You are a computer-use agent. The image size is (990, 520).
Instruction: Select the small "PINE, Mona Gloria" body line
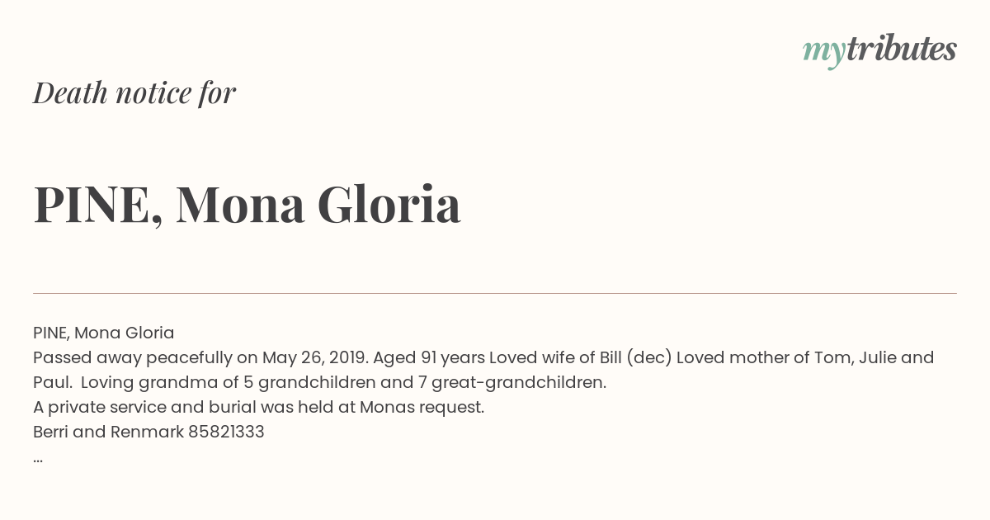104,333
